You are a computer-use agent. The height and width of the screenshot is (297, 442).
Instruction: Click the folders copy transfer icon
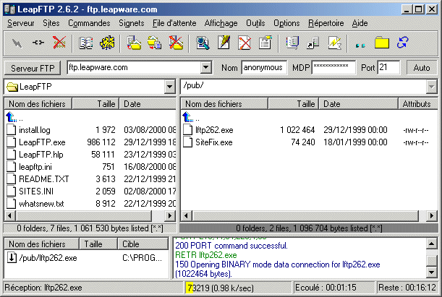(x=155, y=43)
